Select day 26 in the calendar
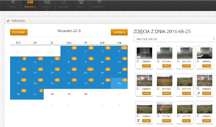Viewport: 216px width, 127px height. tap(18, 94)
